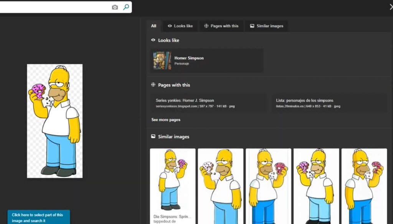Screen dimensions: 393x224
Task: Click here to select part of this image
Action: coord(38,217)
